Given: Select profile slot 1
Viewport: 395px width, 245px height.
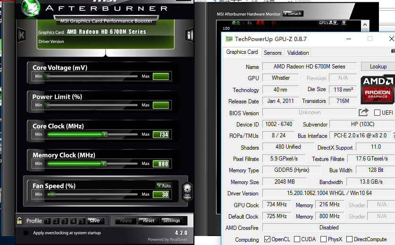Looking at the screenshot, I should coord(48,221).
